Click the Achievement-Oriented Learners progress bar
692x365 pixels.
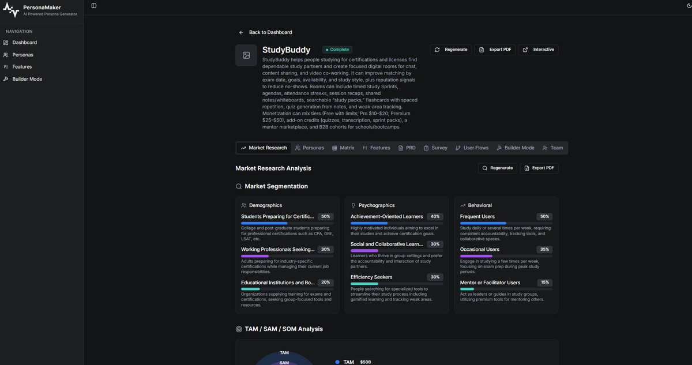point(397,223)
